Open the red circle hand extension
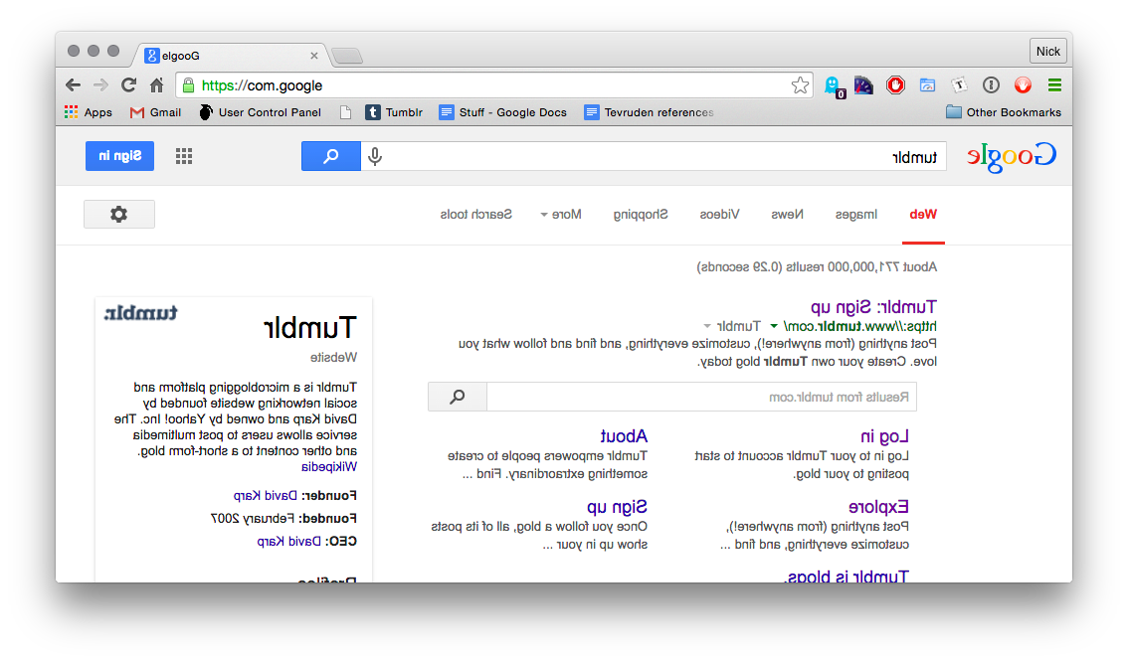 pyautogui.click(x=1023, y=85)
